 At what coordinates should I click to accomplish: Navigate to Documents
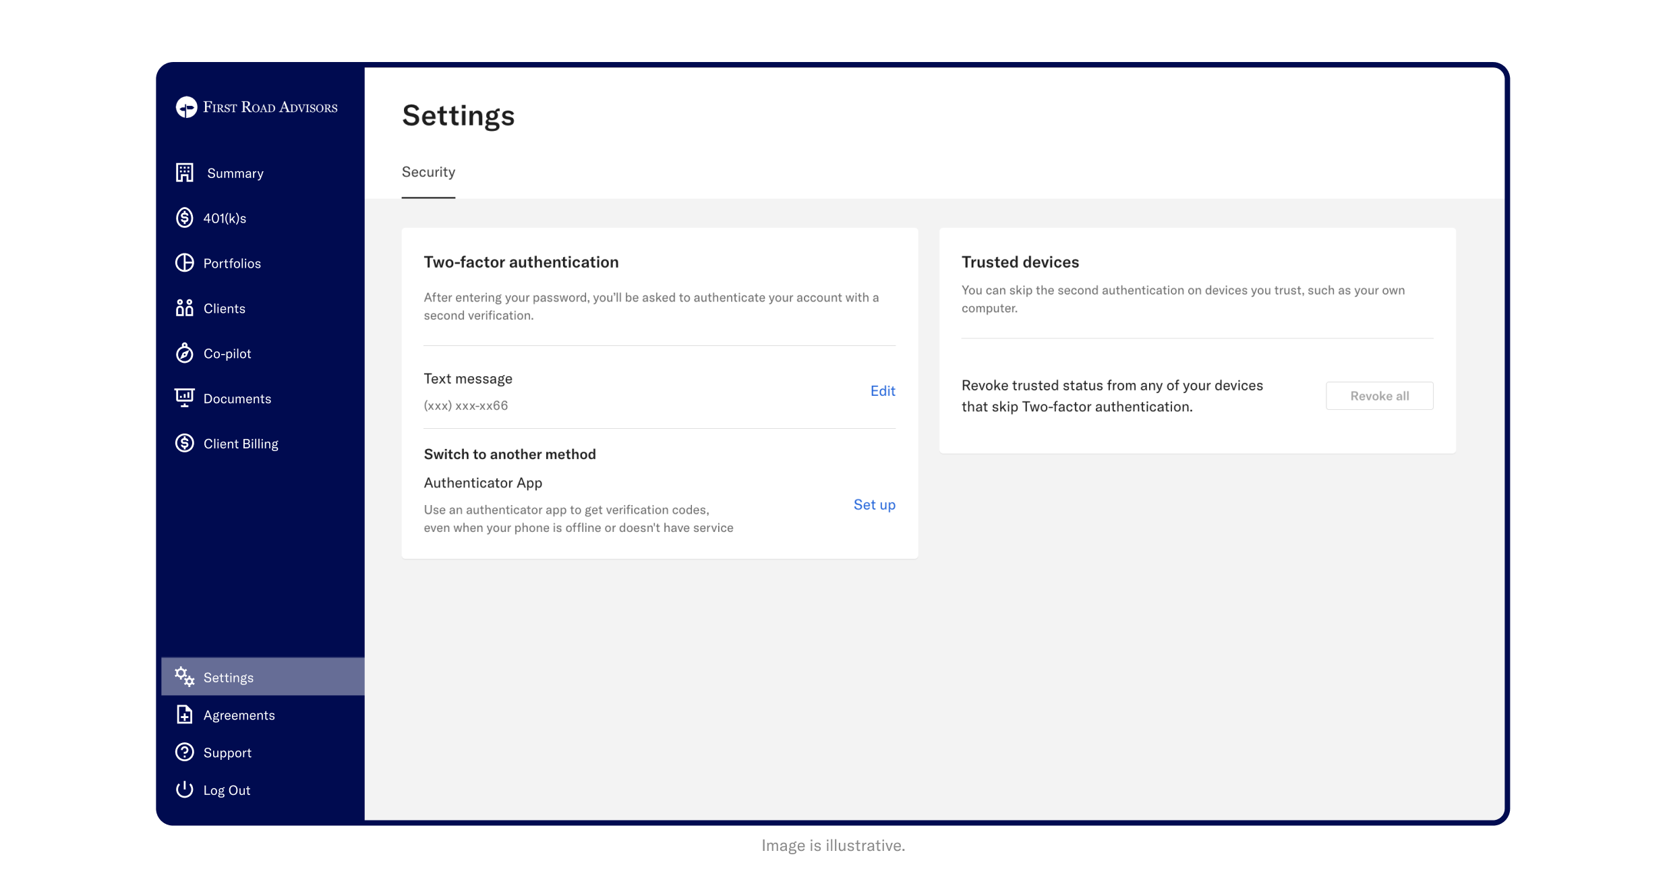[237, 399]
